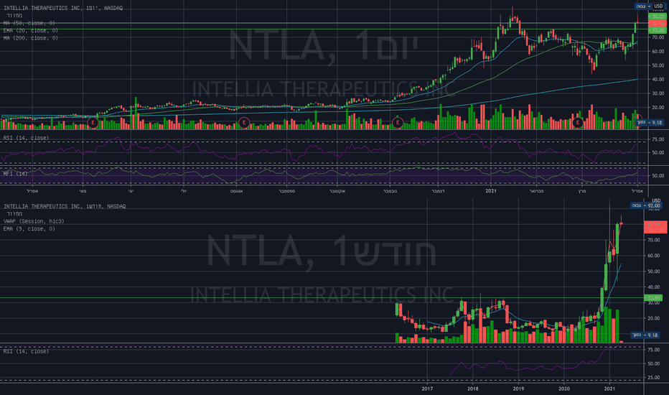
Task: Select the EMA (20, close, 0) indicator legend
Action: 31,31
